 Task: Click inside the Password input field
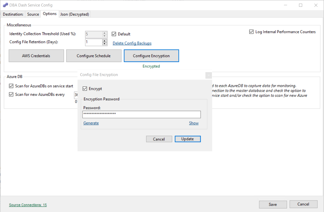tap(141, 114)
